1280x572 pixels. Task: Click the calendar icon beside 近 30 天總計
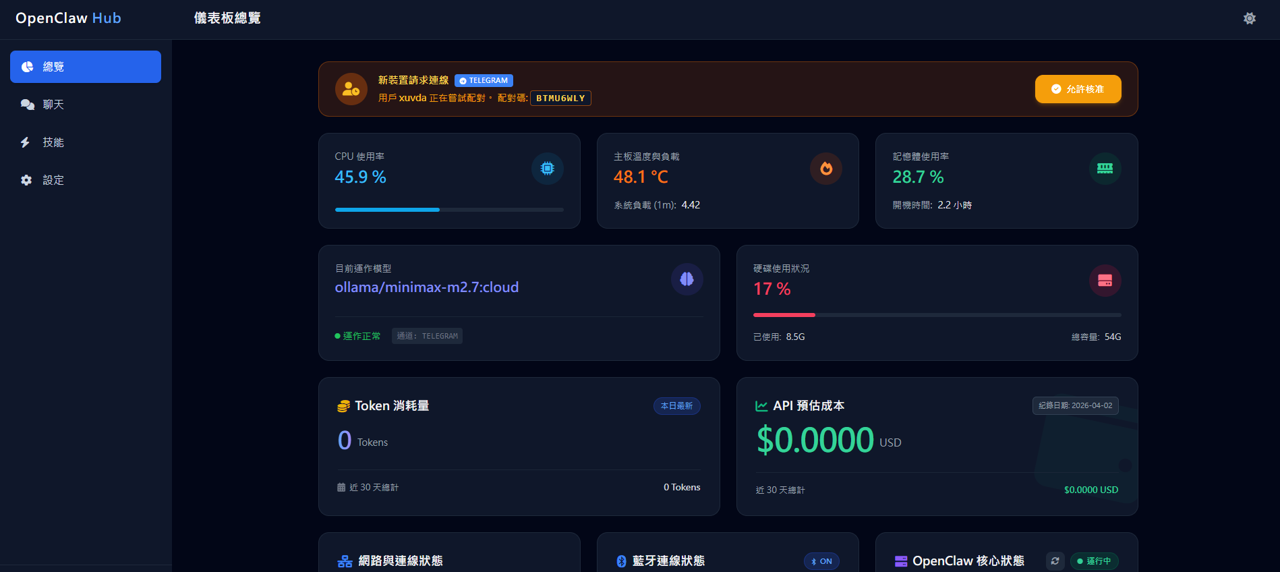[x=341, y=487]
